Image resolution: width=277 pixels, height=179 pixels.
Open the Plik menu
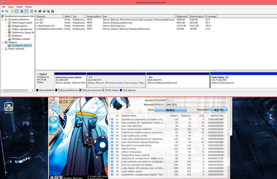tap(4, 7)
